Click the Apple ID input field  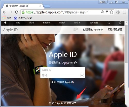(63, 70)
